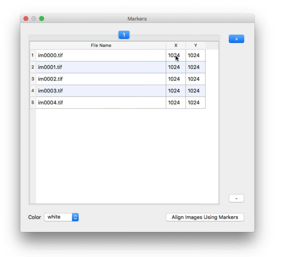Click the minus remove marker button
Viewport: 282px width, 257px height.
[236, 198]
